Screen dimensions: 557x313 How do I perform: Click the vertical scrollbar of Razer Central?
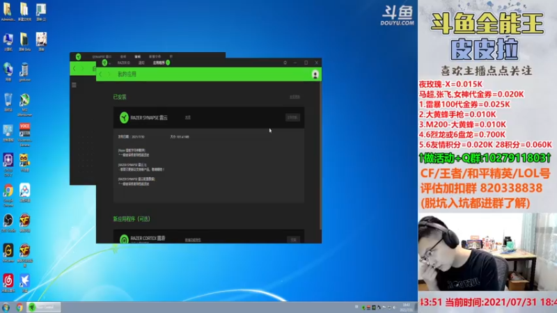click(320, 155)
